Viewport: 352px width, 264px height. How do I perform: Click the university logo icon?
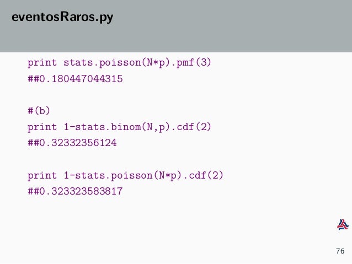click(343, 225)
